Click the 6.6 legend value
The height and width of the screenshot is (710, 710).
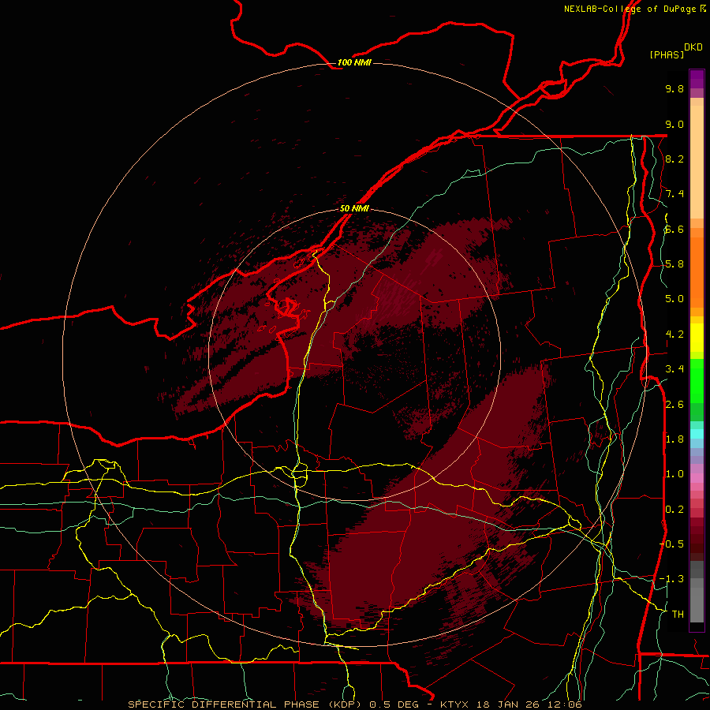[x=674, y=229]
